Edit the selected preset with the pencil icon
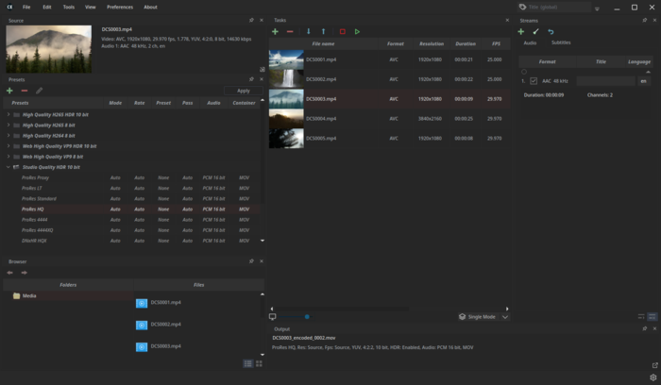Image resolution: width=661 pixels, height=385 pixels. (39, 91)
